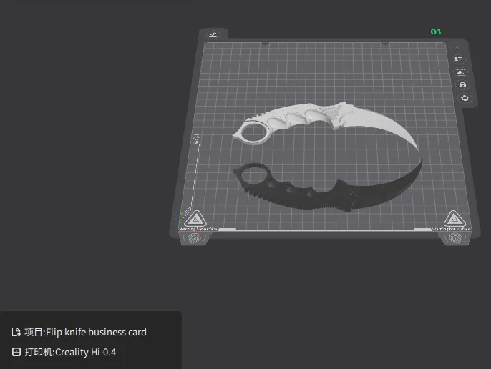Viewport: 491px width, 369px height.
Task: Click the remove-all-objects X icon on plate
Action: click(457, 47)
